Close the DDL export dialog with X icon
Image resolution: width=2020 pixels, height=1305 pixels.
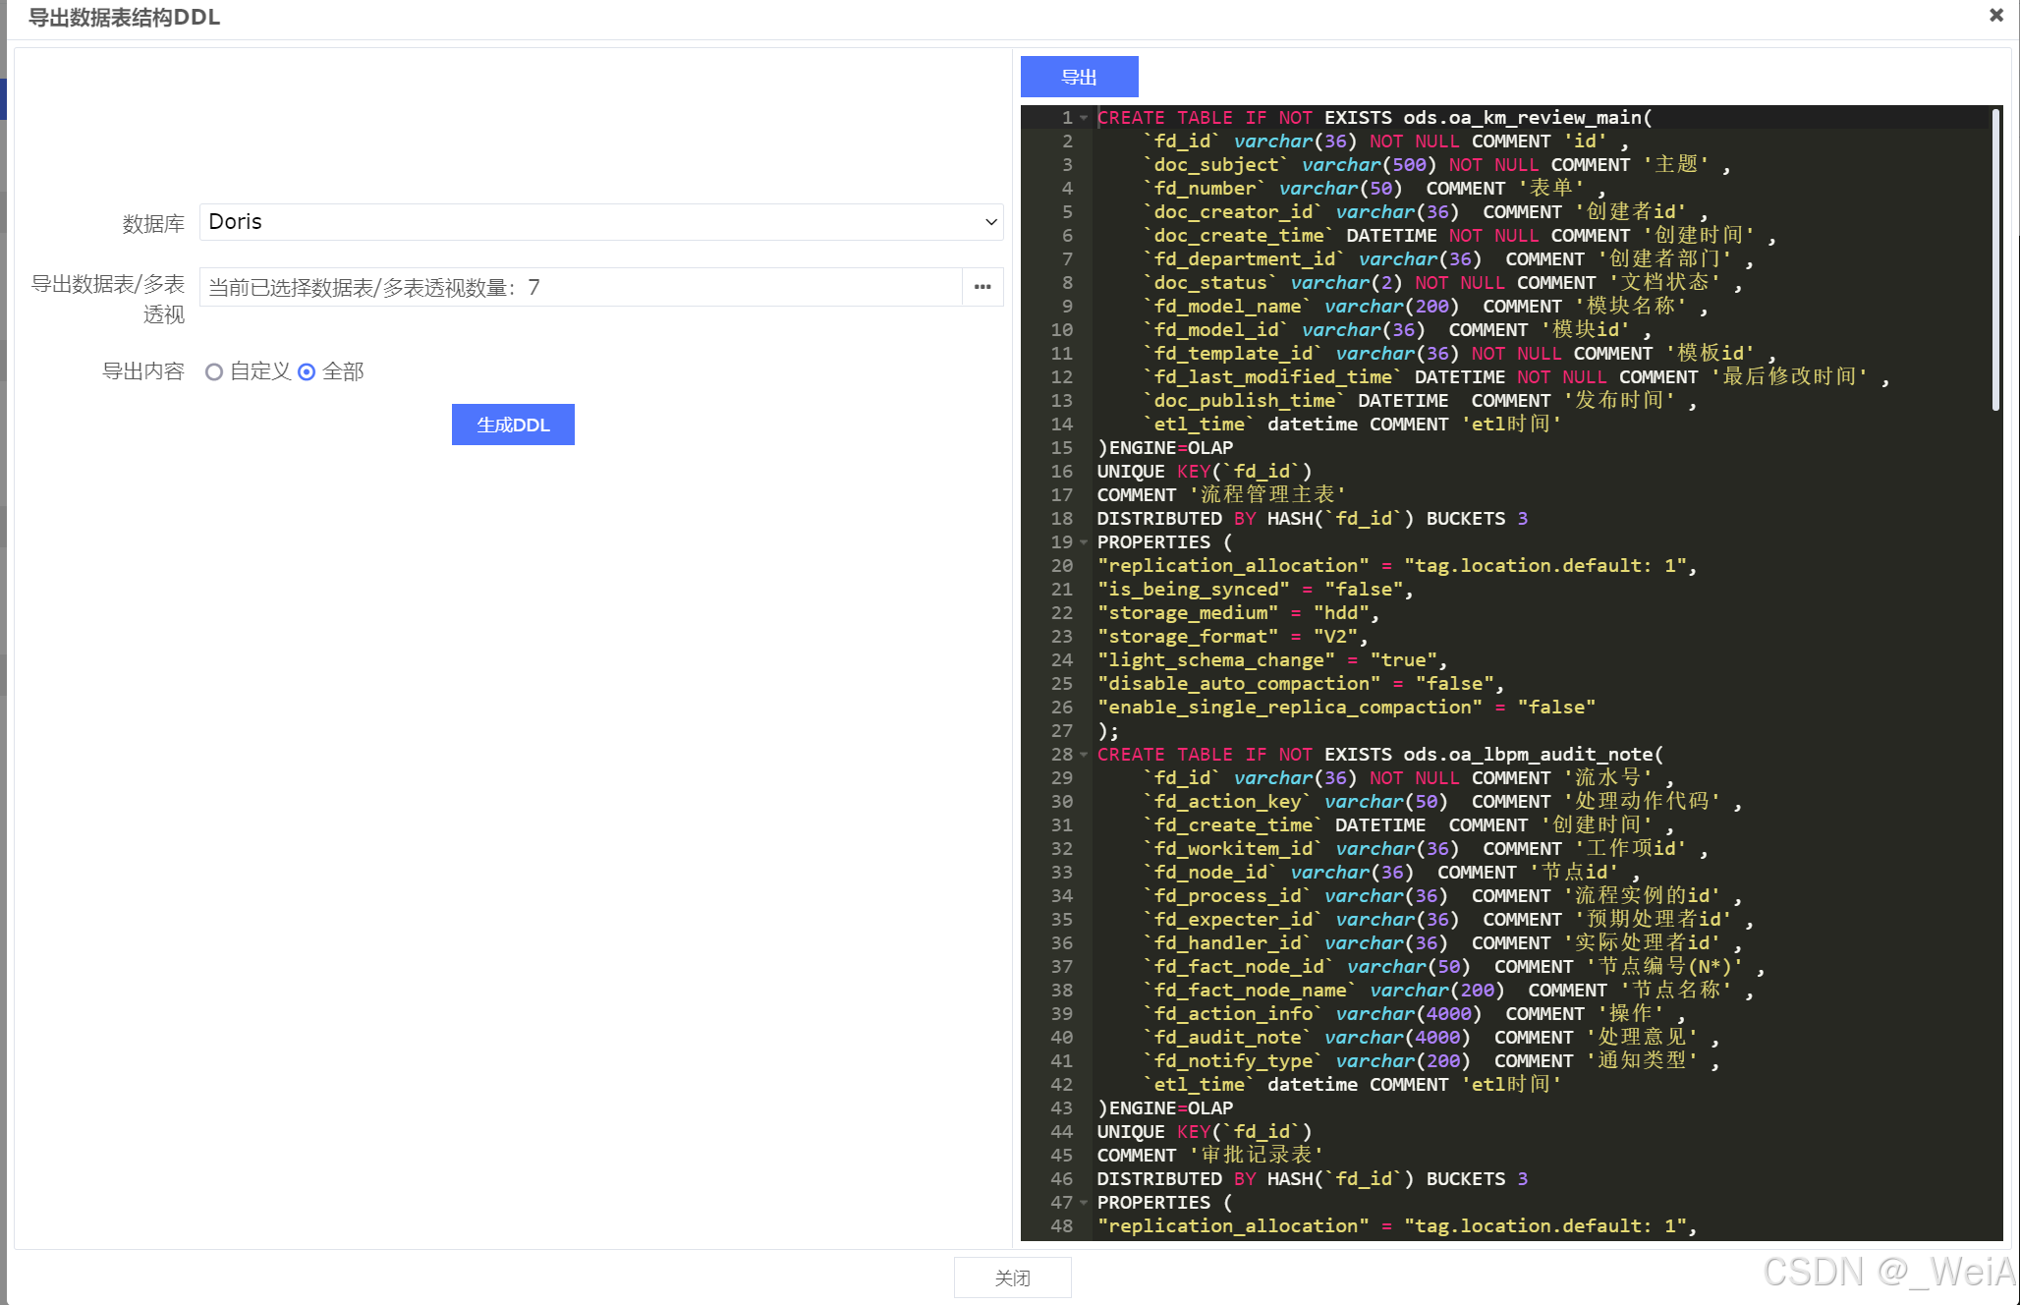(x=1996, y=16)
